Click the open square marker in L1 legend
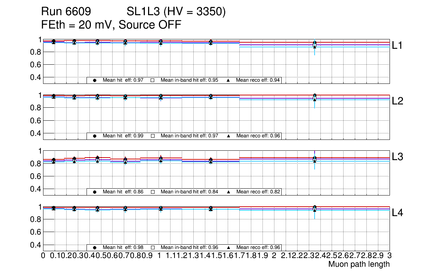Screen dimensions: 433x279 (152, 80)
